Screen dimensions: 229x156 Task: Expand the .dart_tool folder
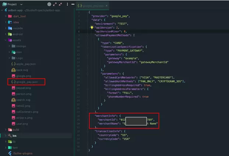(6, 16)
